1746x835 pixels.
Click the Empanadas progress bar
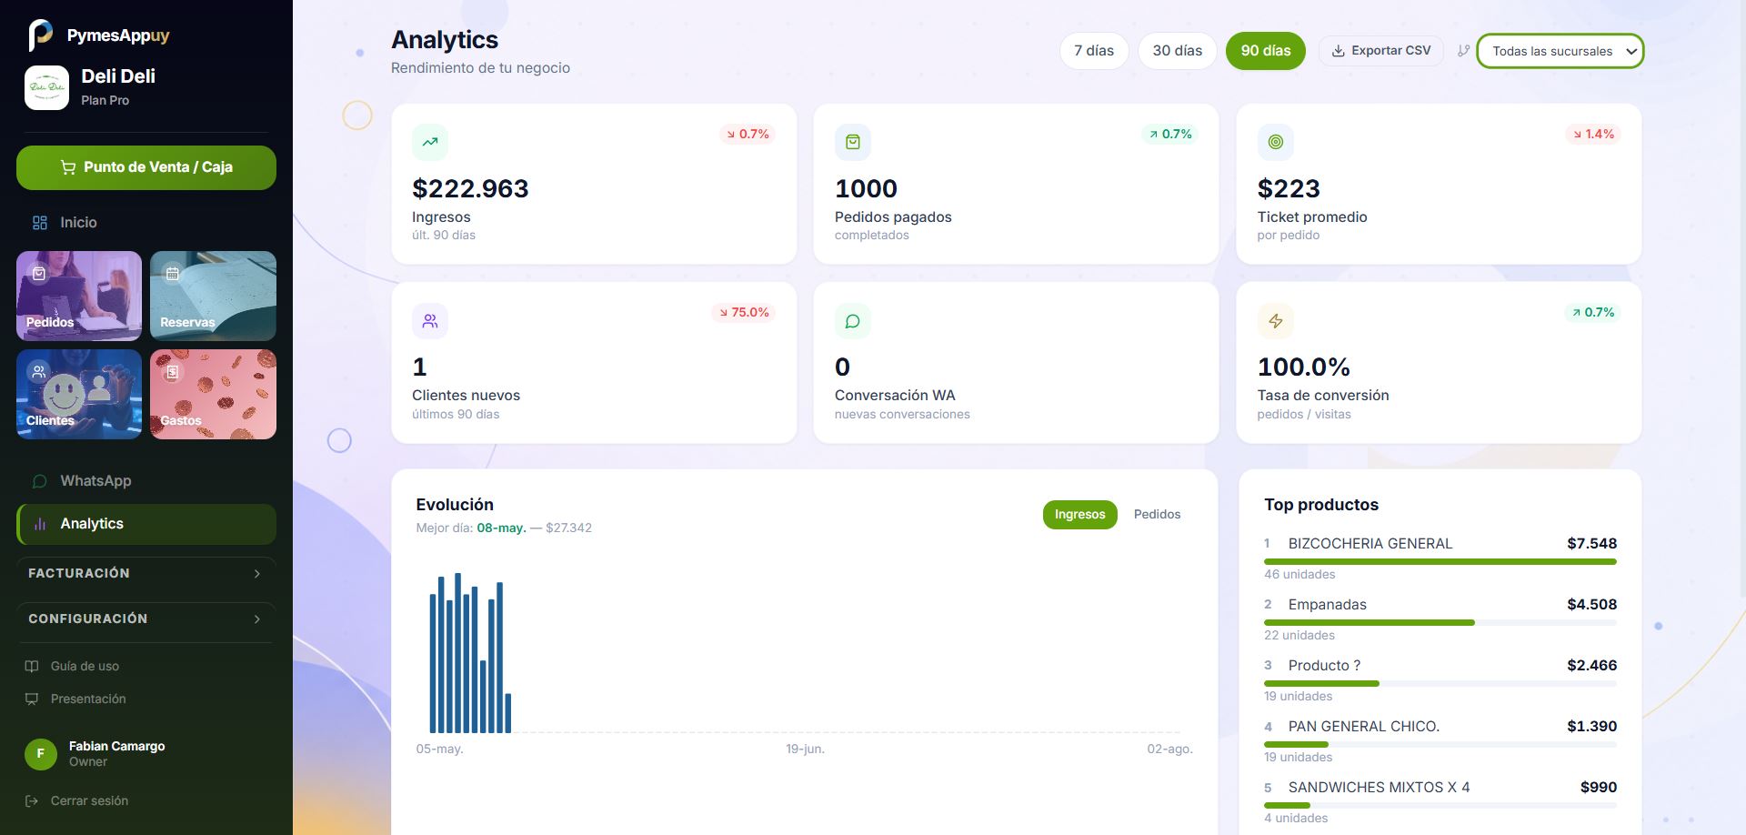(x=1440, y=623)
